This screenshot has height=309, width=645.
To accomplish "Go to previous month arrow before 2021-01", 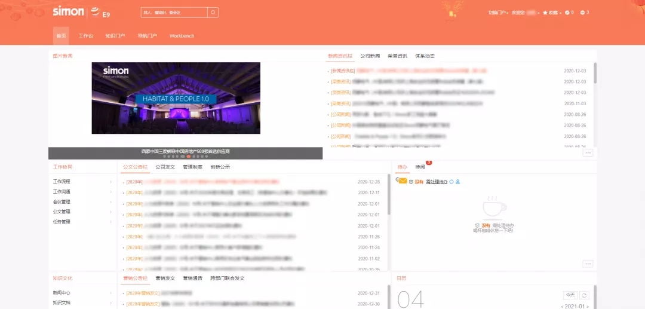I will (x=563, y=307).
